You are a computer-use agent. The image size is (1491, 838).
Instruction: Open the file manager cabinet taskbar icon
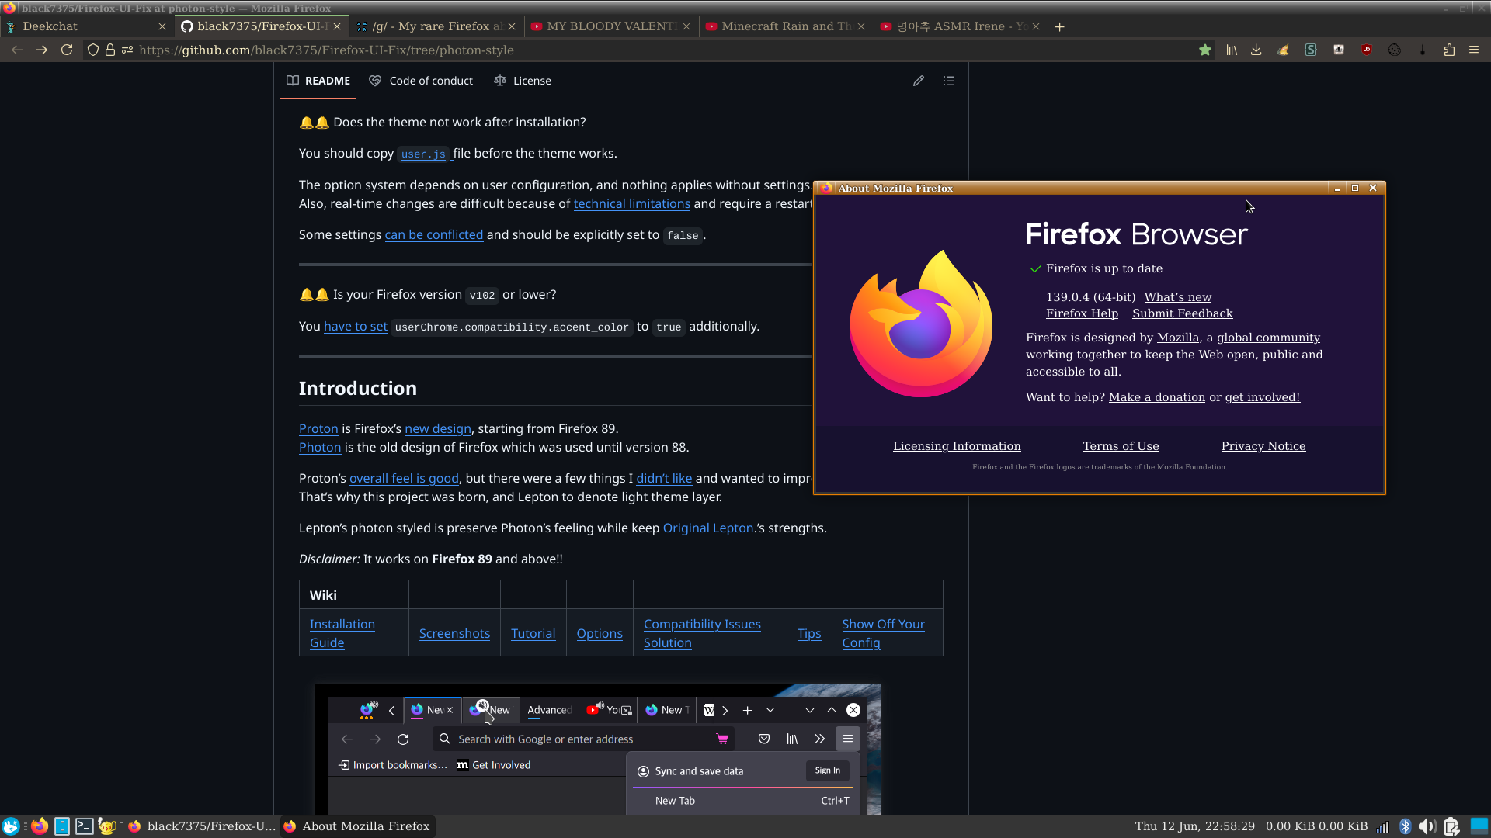tap(62, 826)
